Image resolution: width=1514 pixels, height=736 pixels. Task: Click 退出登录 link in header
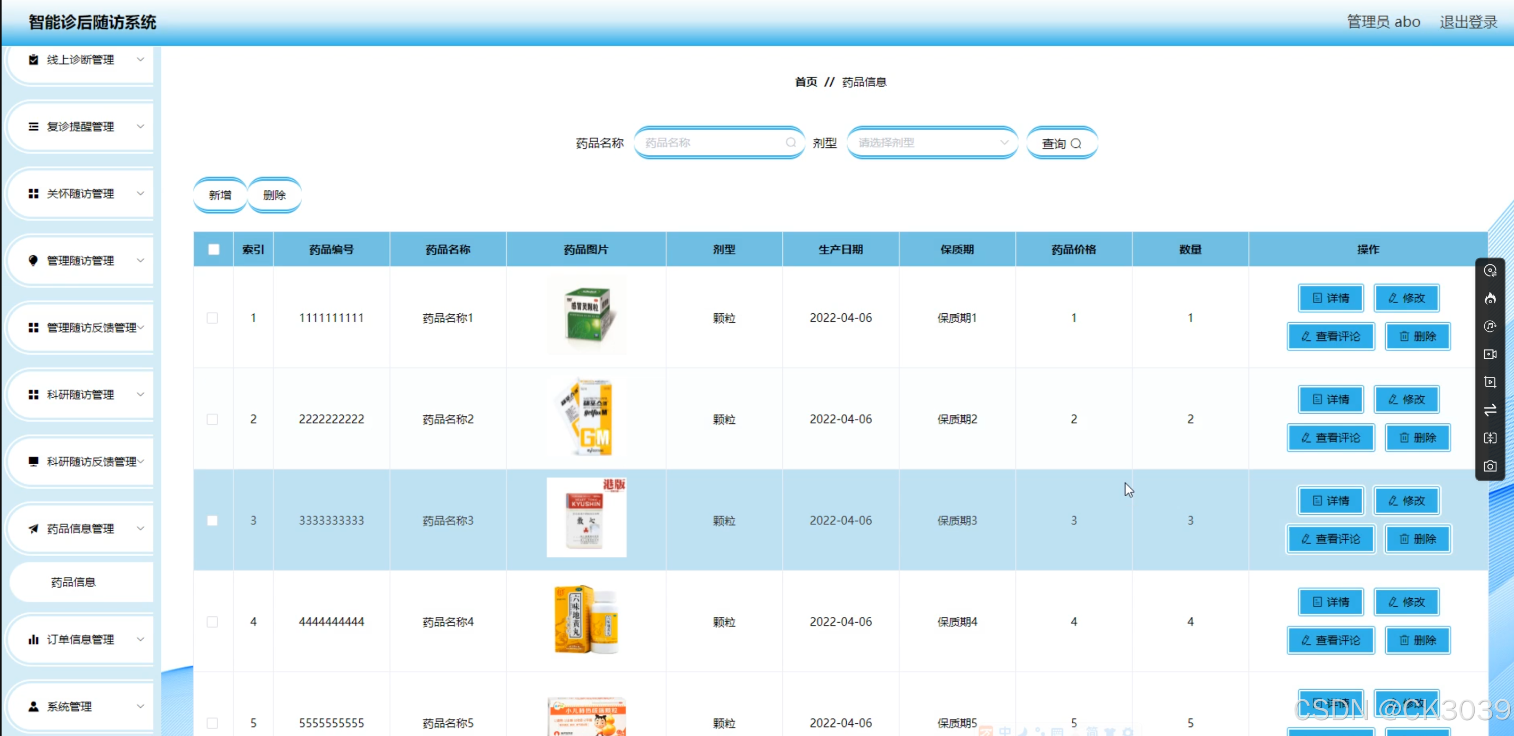tap(1468, 22)
